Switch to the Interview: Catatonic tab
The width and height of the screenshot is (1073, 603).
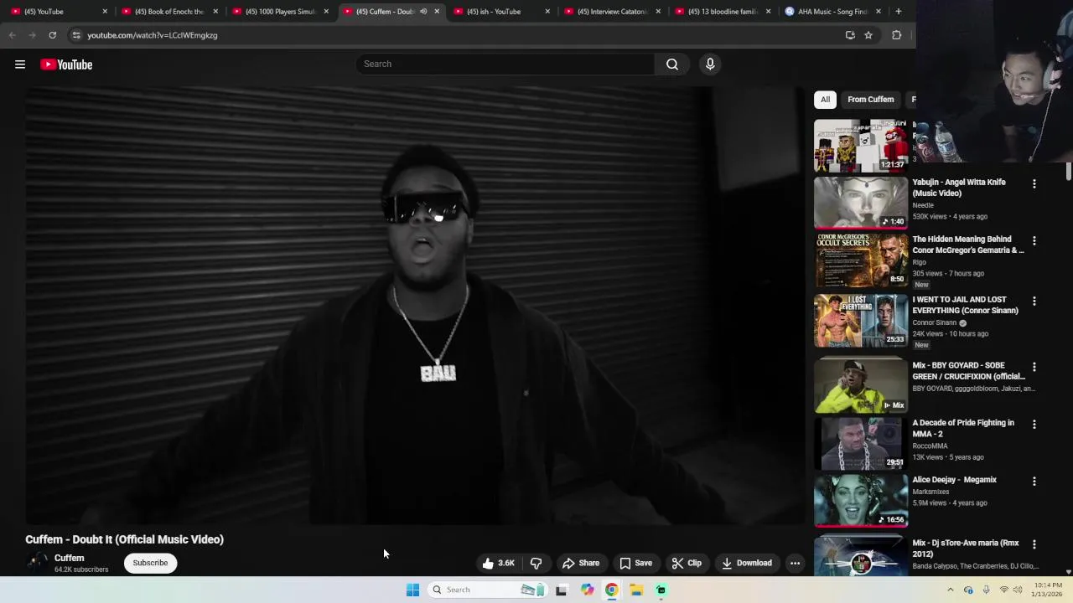[x=612, y=12]
